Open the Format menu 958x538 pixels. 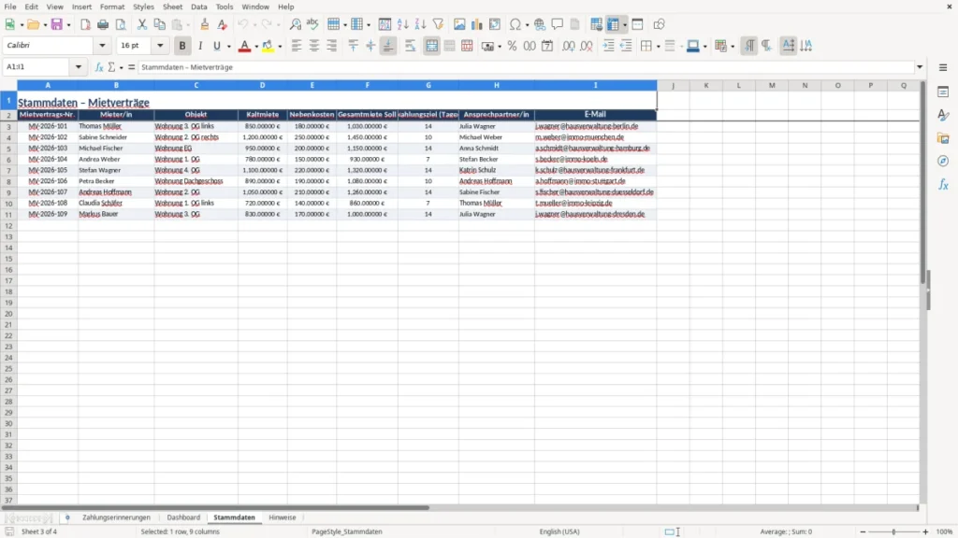point(112,7)
